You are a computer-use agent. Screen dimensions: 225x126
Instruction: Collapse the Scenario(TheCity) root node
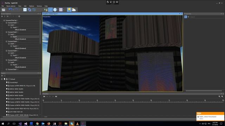[4, 20]
